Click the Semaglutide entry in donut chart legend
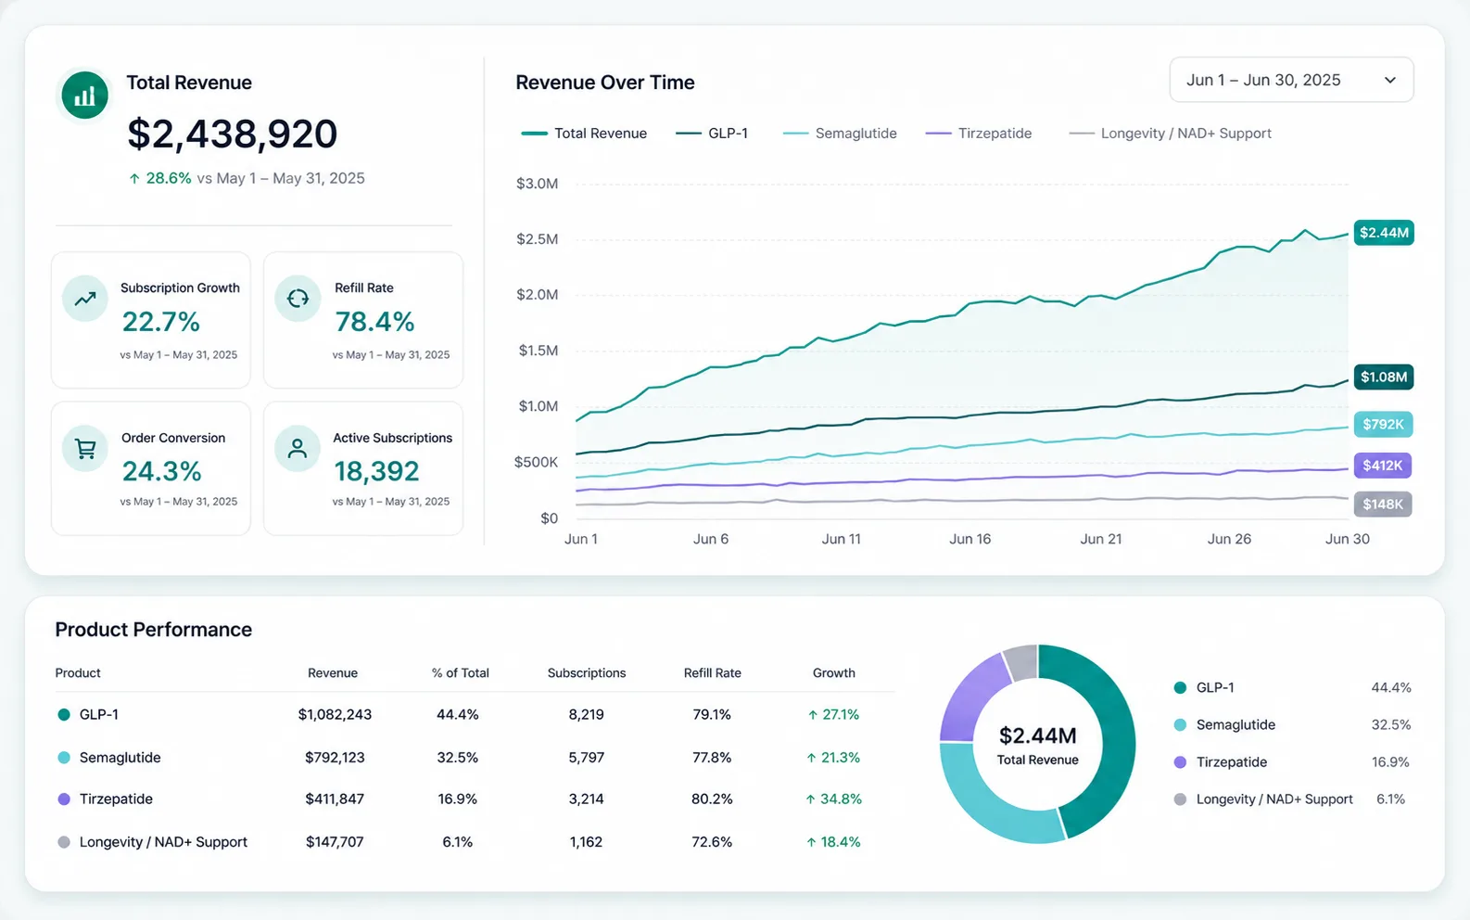Screen dimensions: 1470x920 pyautogui.click(x=1292, y=725)
